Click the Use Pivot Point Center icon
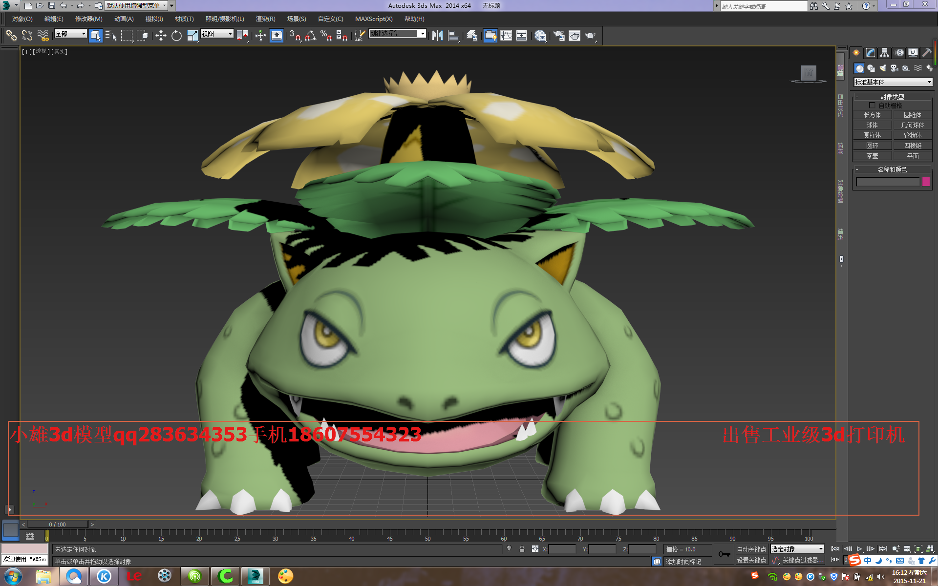Viewport: 938px width, 586px height. click(x=242, y=35)
